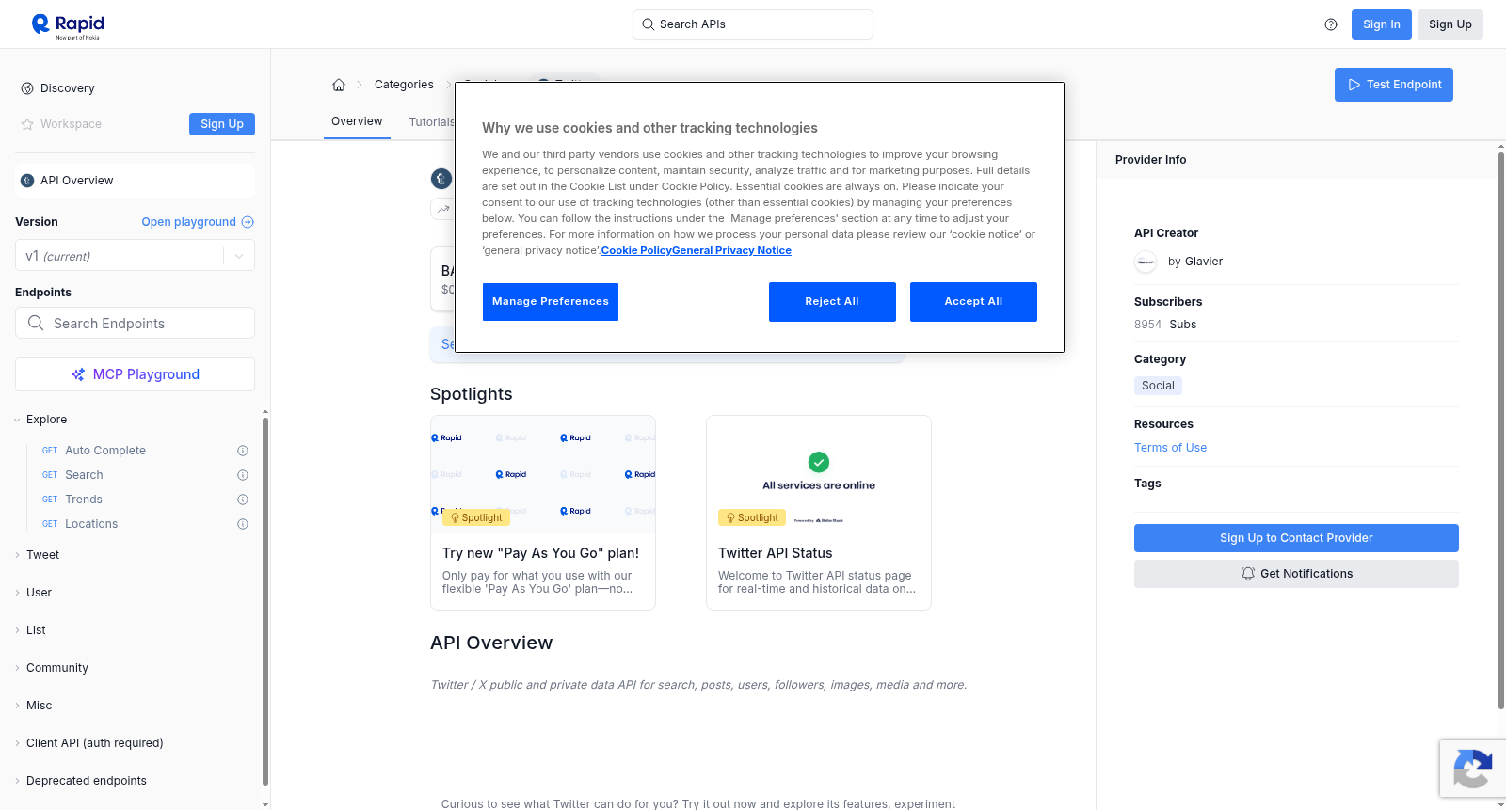Open the MCP Playground

(x=136, y=374)
